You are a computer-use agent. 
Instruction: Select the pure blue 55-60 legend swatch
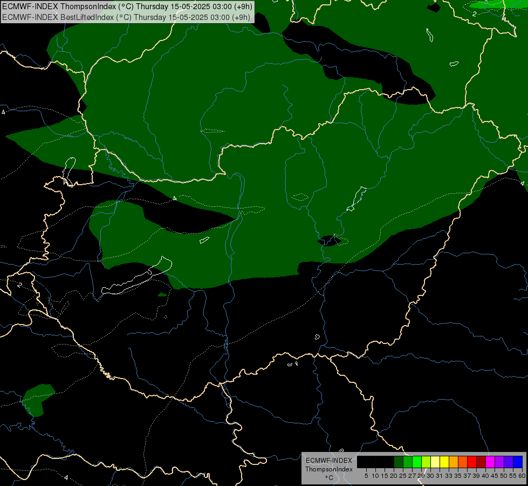[x=518, y=462]
